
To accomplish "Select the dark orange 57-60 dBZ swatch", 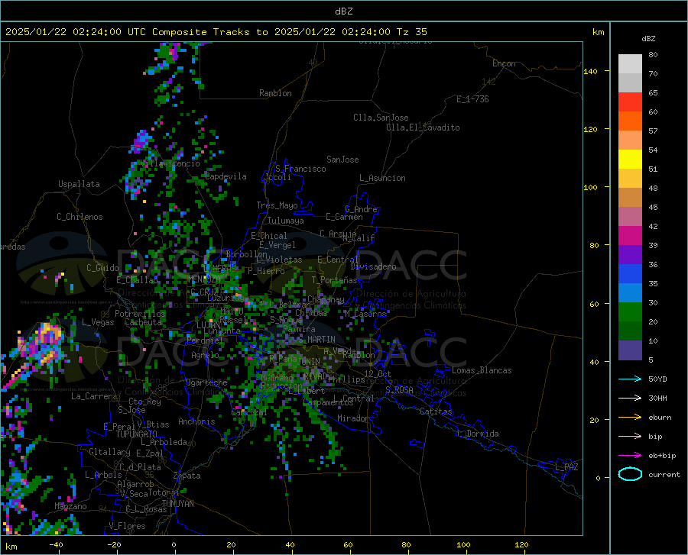I will tap(630, 121).
